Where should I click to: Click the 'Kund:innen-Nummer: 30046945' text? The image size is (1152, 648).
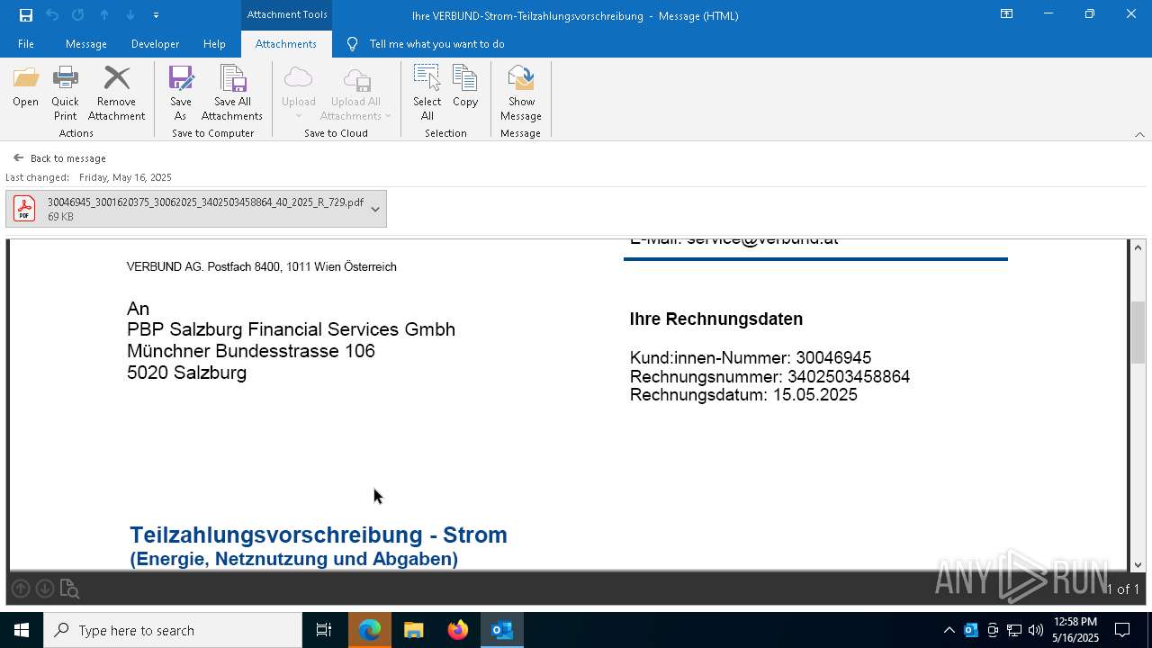[751, 358]
